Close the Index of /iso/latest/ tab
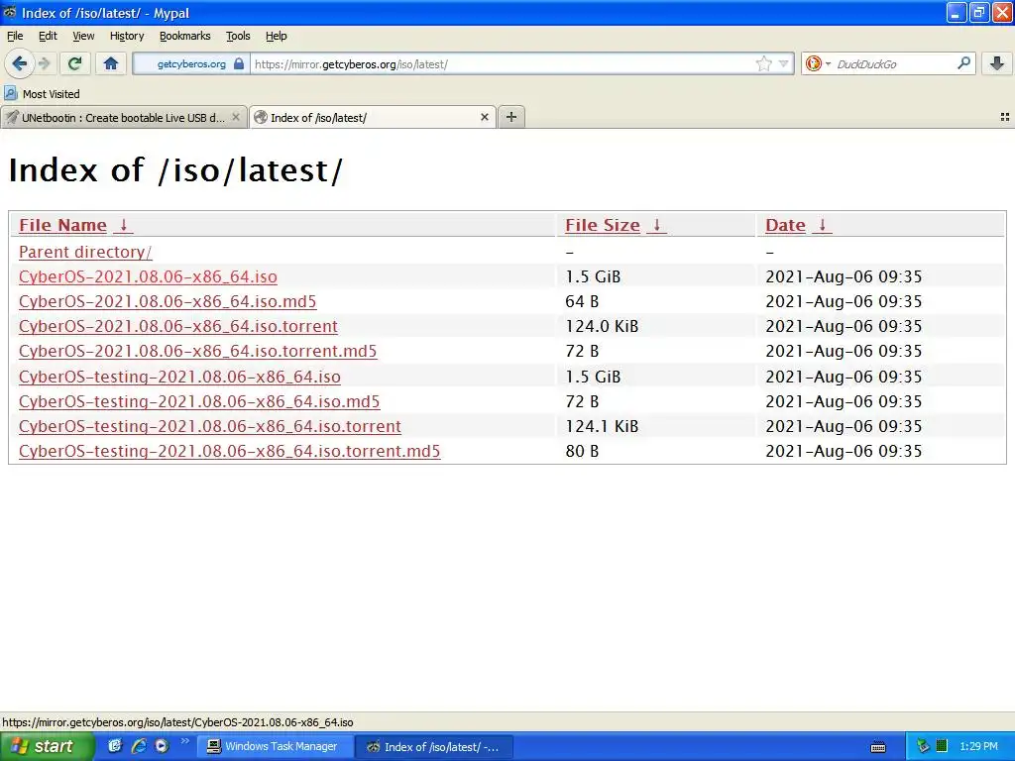Screen dimensions: 1015x761 [484, 117]
